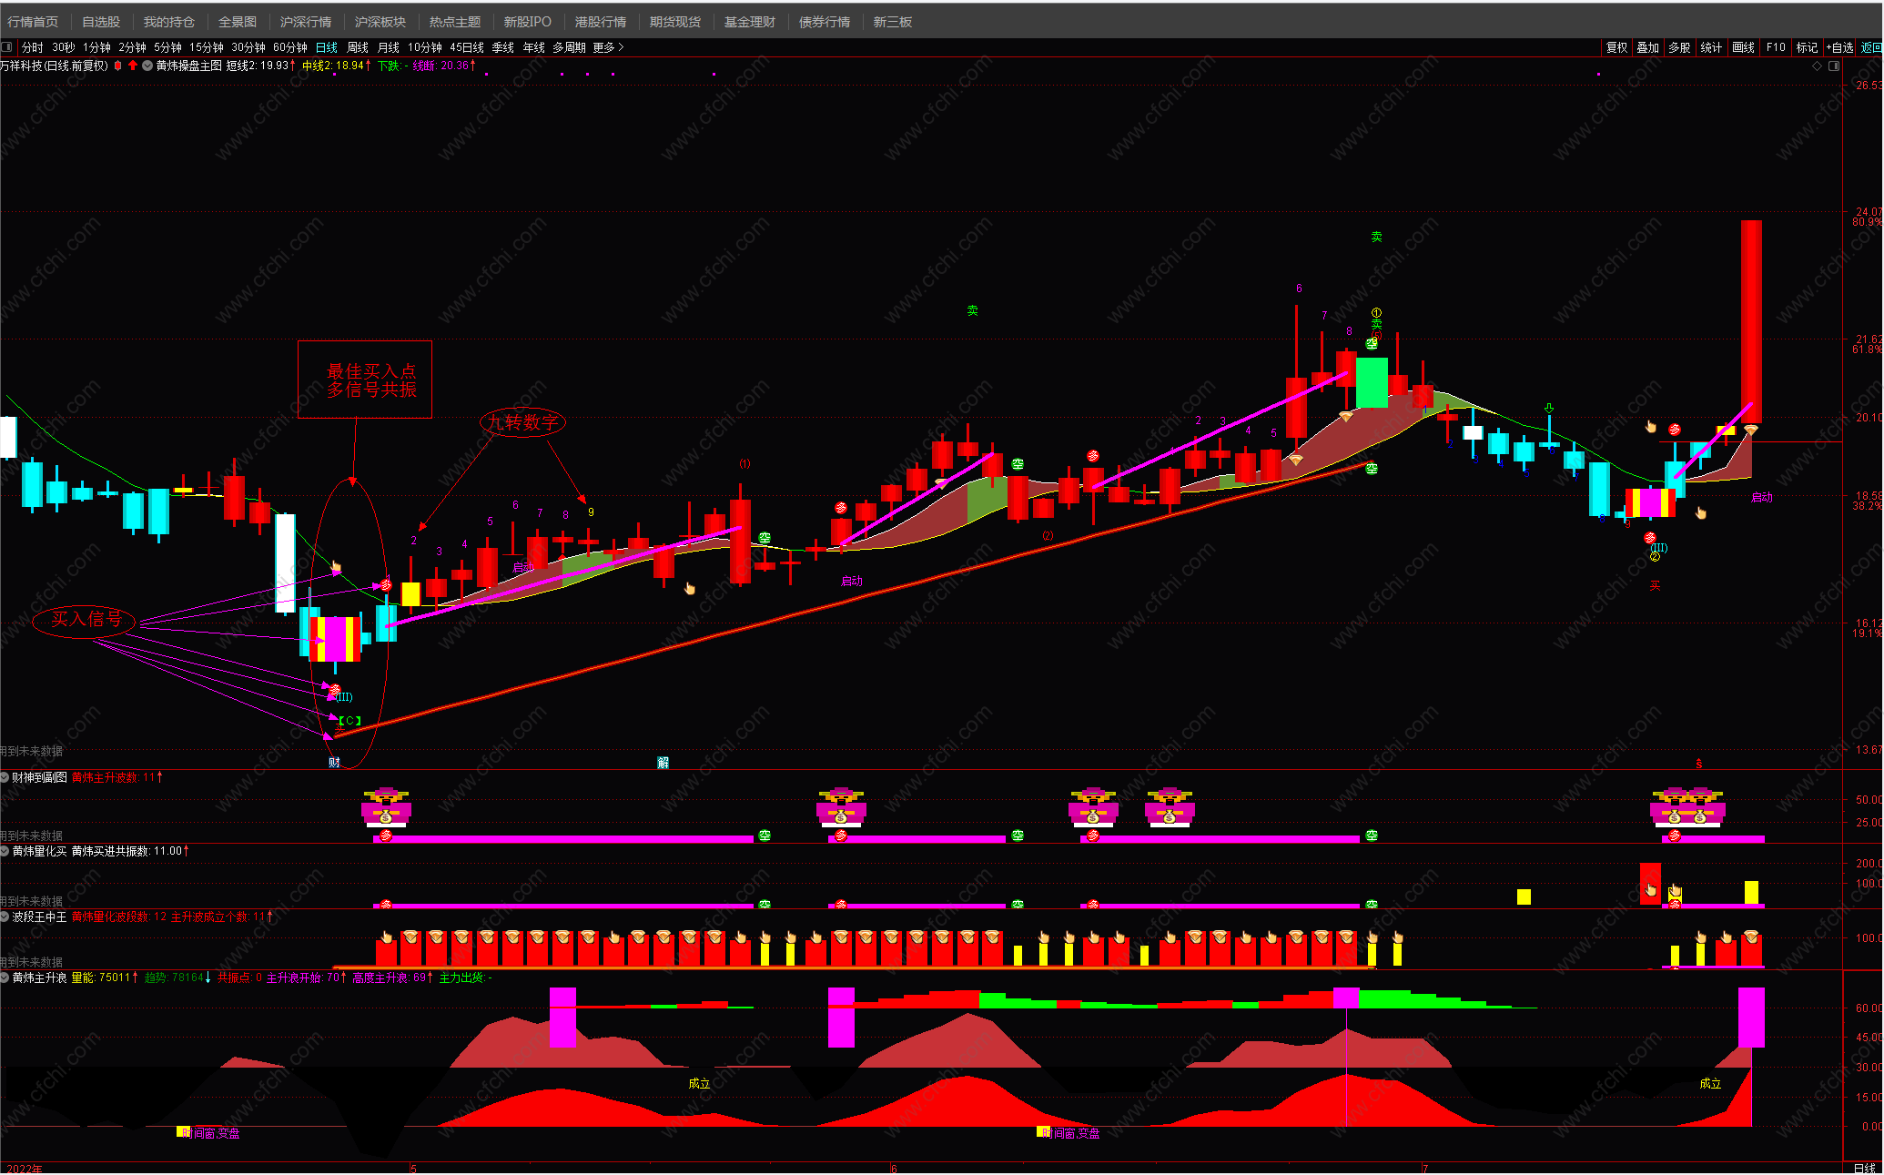
Task: Switch to the 周线 period tab
Action: pyautogui.click(x=358, y=47)
